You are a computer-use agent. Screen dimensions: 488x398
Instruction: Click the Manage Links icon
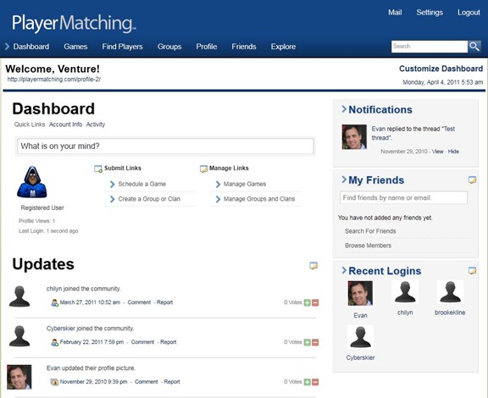pos(203,169)
